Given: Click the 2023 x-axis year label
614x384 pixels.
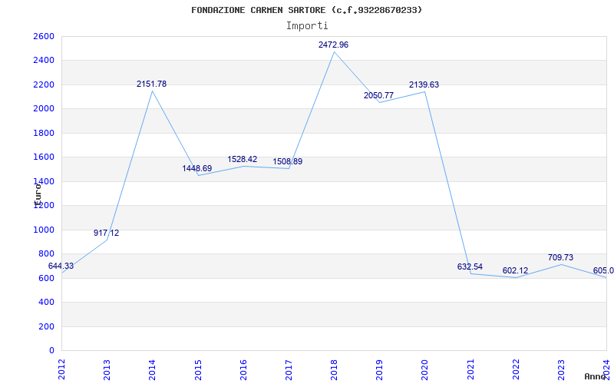Looking at the screenshot, I should (561, 369).
